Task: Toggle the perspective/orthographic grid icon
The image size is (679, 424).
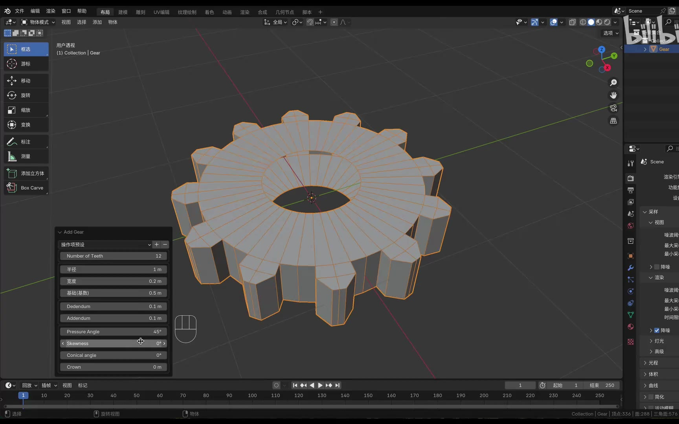Action: tap(613, 121)
